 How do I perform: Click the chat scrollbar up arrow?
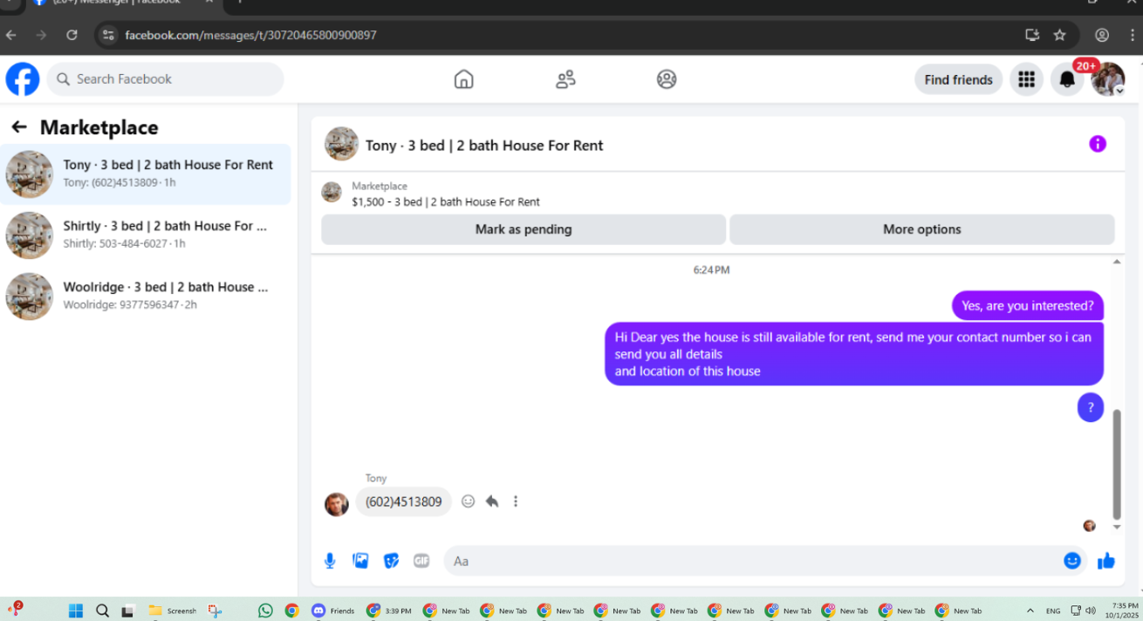(1117, 263)
